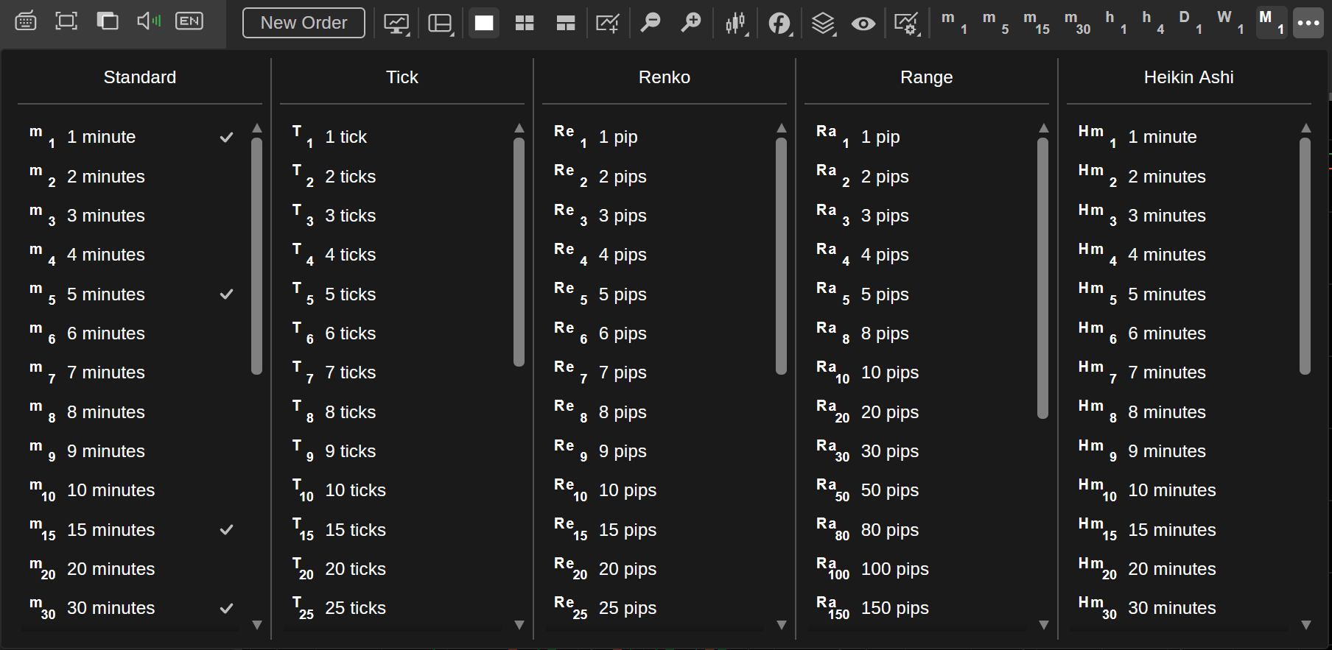Click the add new chart icon
This screenshot has height=650, width=1332.
tap(607, 24)
